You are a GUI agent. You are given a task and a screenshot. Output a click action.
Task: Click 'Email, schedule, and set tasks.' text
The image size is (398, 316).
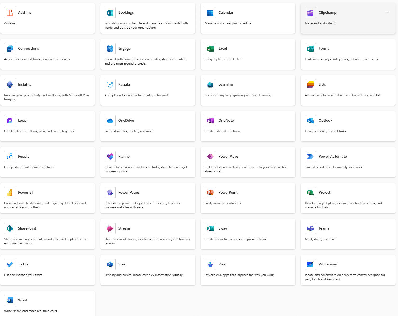(x=326, y=131)
